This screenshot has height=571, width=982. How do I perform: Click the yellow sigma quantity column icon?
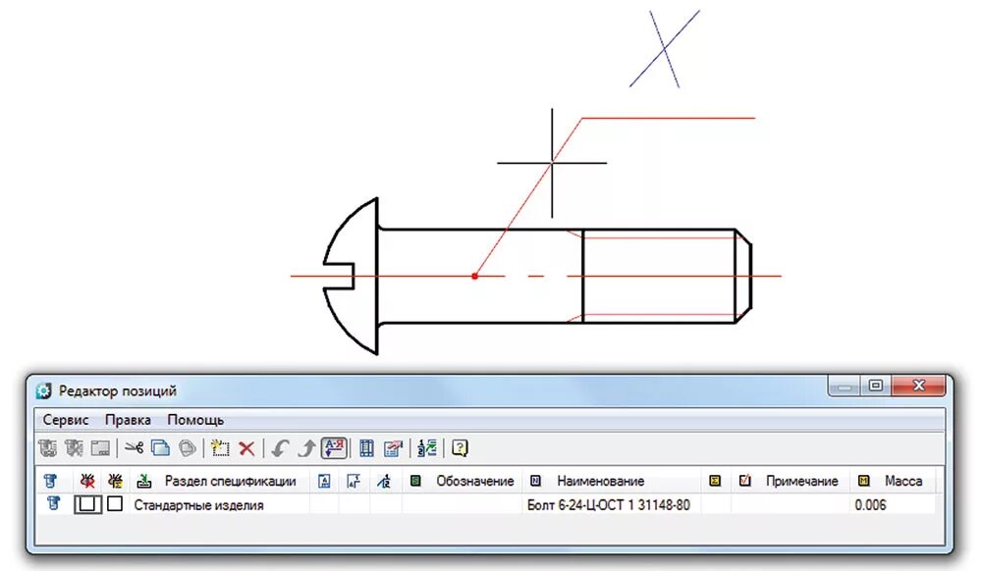[715, 481]
